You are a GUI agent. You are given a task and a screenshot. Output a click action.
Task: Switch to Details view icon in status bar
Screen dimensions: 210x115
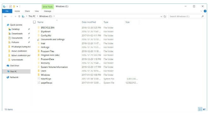(x=200, y=109)
